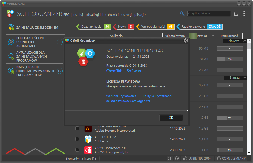Filter by Nowy applications
253x163 pixels.
coord(123,27)
